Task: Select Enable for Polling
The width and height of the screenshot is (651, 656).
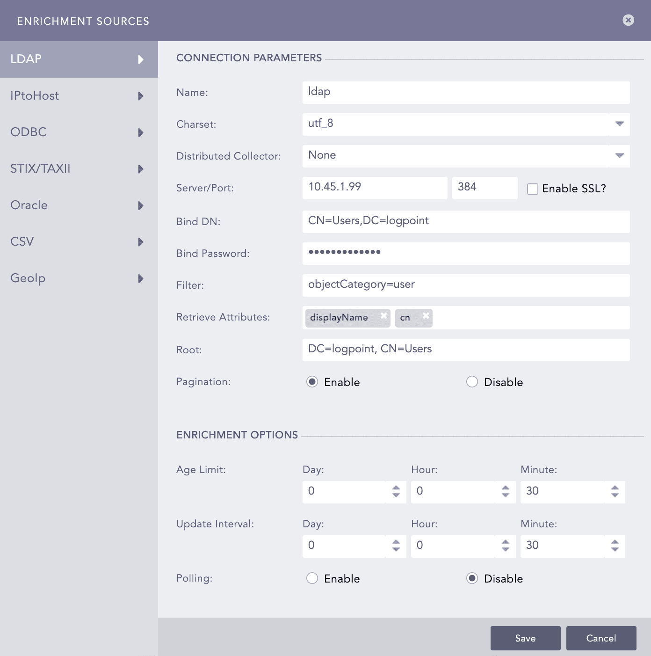Action: click(312, 578)
